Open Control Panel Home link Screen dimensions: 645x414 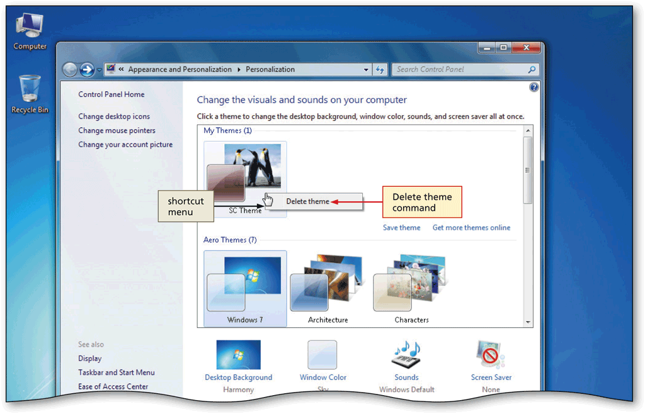click(x=111, y=94)
